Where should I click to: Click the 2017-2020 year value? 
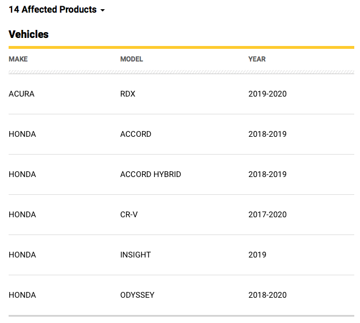[267, 214]
